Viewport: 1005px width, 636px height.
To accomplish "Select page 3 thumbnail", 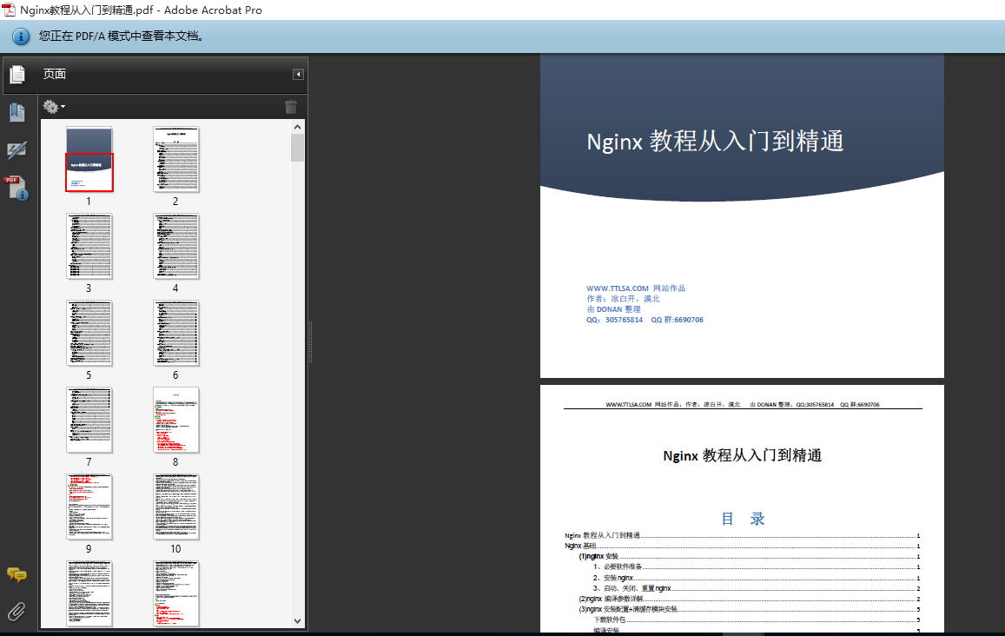I will point(89,246).
